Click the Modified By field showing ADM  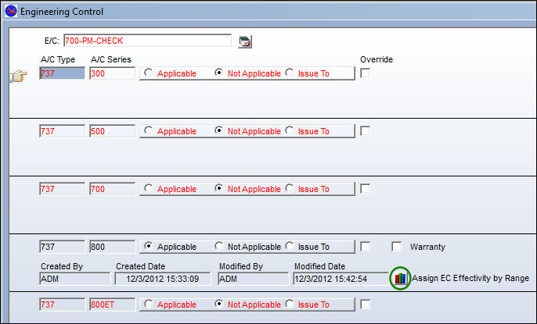pyautogui.click(x=254, y=279)
